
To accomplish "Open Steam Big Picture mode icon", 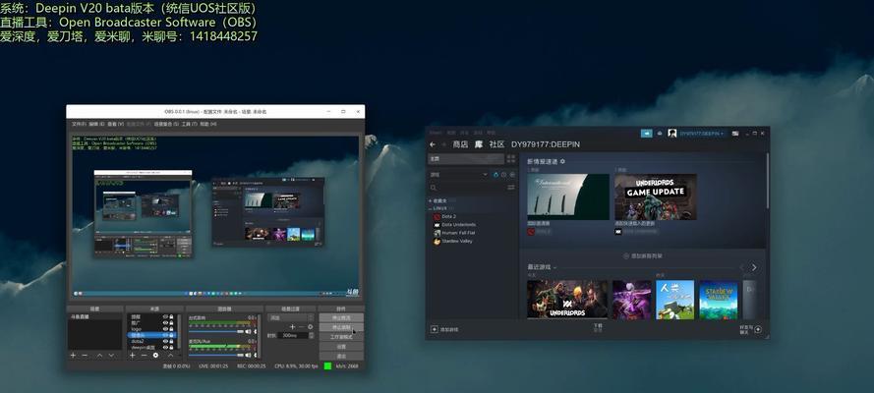I will [x=735, y=134].
